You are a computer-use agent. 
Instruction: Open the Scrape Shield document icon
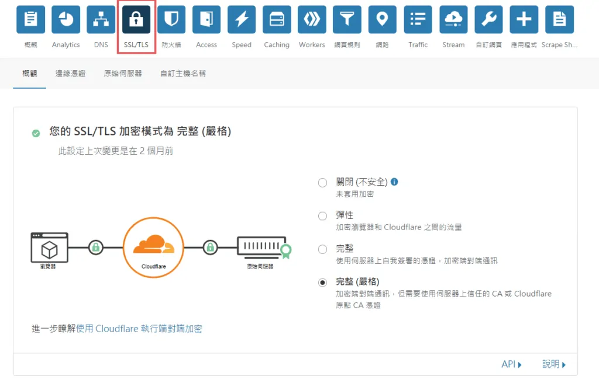click(x=559, y=19)
